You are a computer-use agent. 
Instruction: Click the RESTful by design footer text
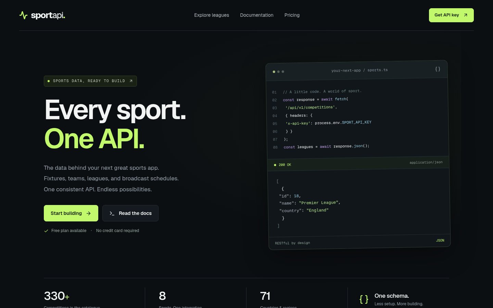[292, 243]
